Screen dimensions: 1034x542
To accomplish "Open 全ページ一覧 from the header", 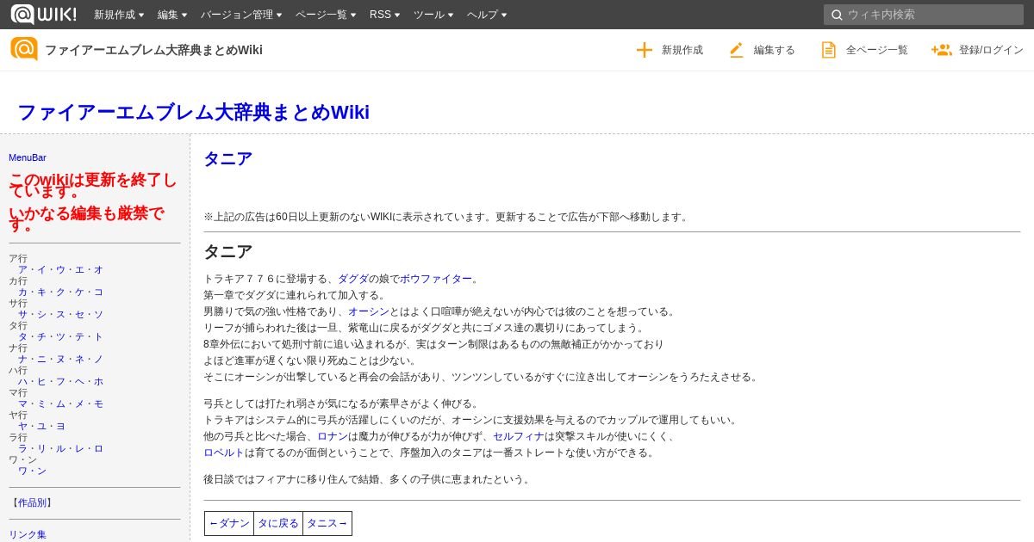I will pyautogui.click(x=877, y=50).
